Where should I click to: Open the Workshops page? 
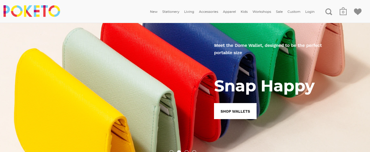click(x=262, y=12)
